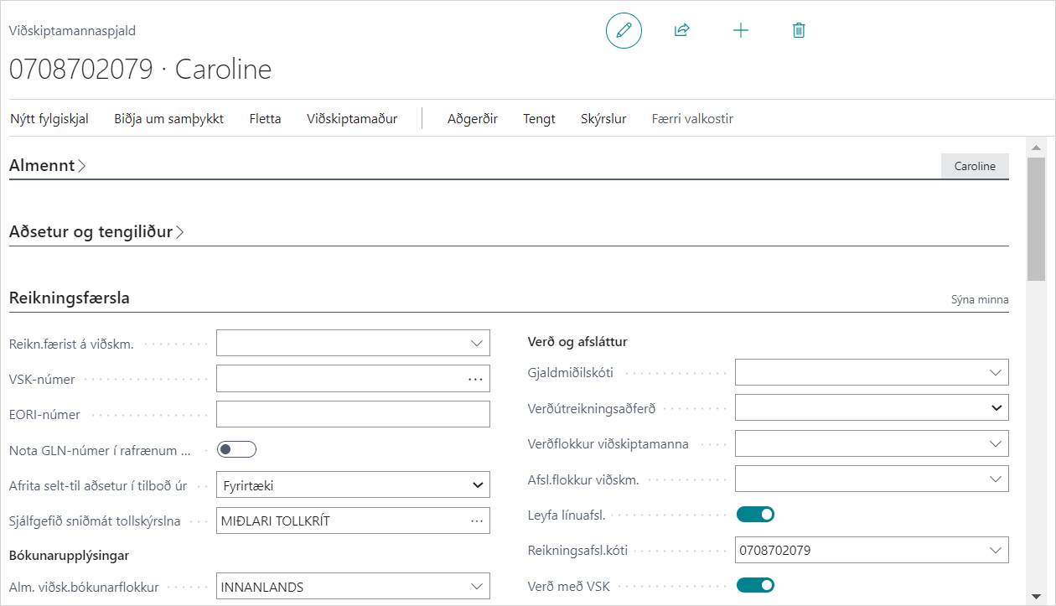The image size is (1056, 606).
Task: Open the Skýrslur menu
Action: 603,119
